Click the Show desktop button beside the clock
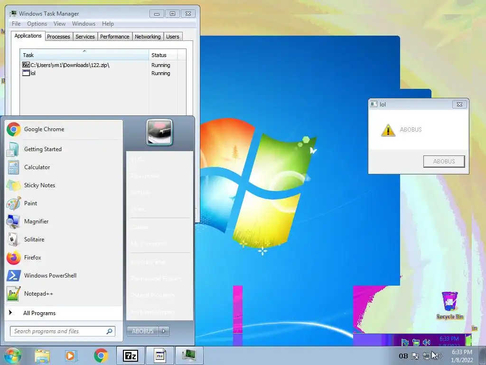 [483, 355]
